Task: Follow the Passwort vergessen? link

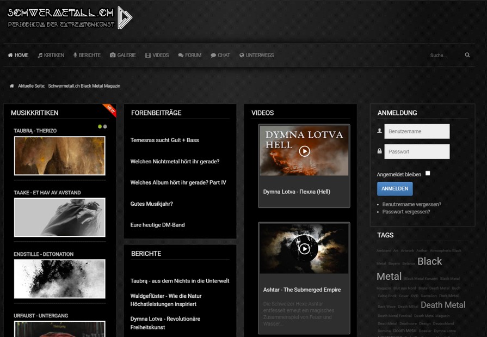Action: (406, 212)
